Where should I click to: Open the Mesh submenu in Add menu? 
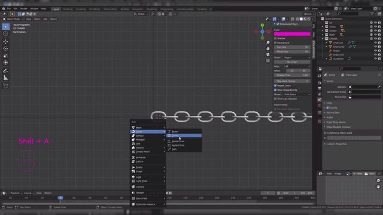[x=148, y=127]
